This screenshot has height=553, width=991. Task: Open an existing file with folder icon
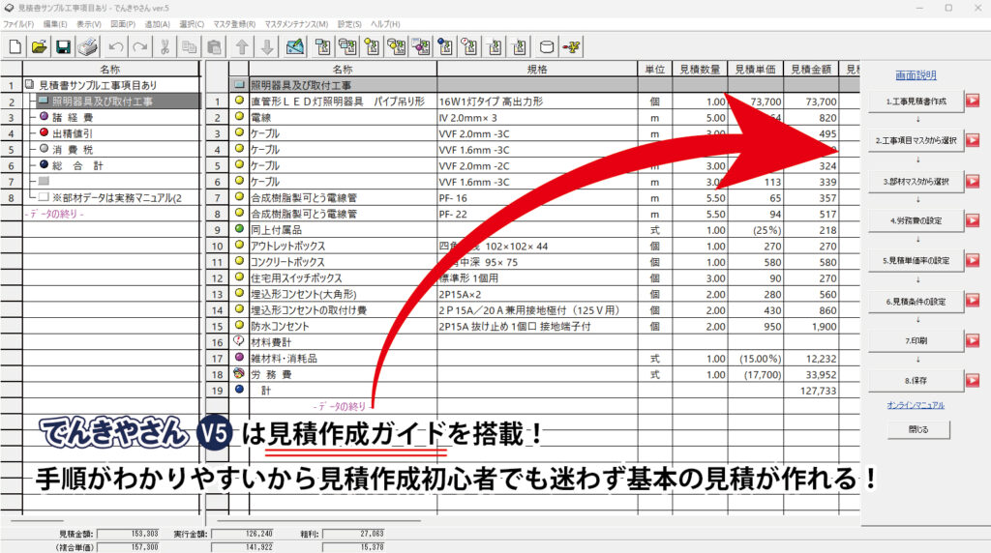point(39,46)
